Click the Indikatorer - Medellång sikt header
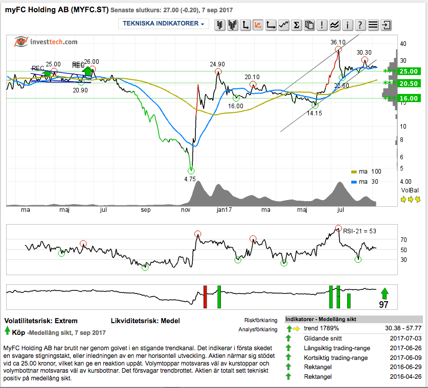 coord(354,320)
